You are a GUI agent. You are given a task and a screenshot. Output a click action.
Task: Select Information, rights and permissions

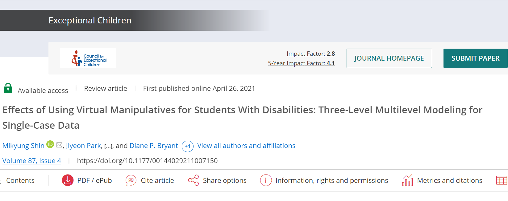[332, 180]
